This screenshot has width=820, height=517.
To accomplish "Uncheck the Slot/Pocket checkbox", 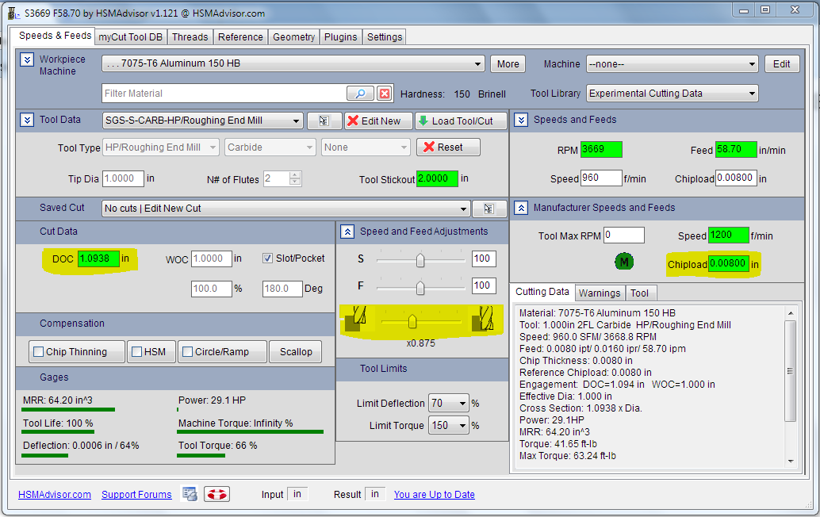I will coord(268,258).
